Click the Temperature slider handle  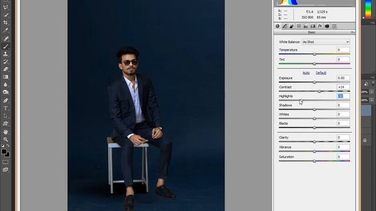click(314, 55)
